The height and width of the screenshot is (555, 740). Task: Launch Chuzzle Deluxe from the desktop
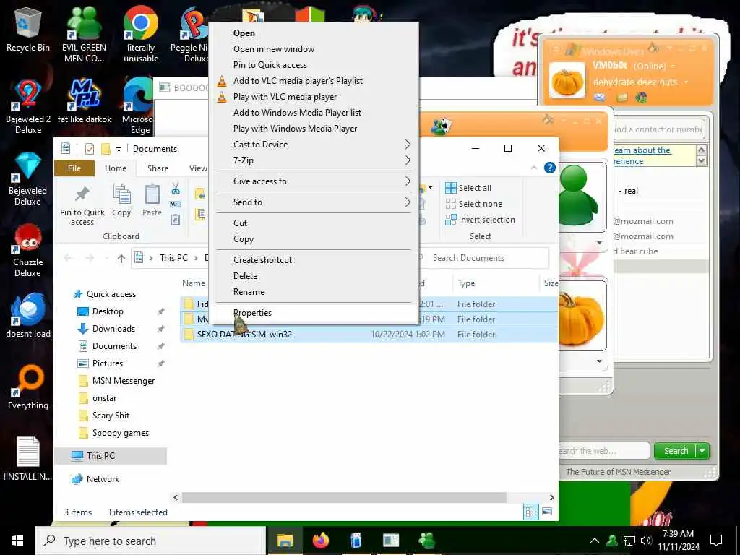click(28, 249)
